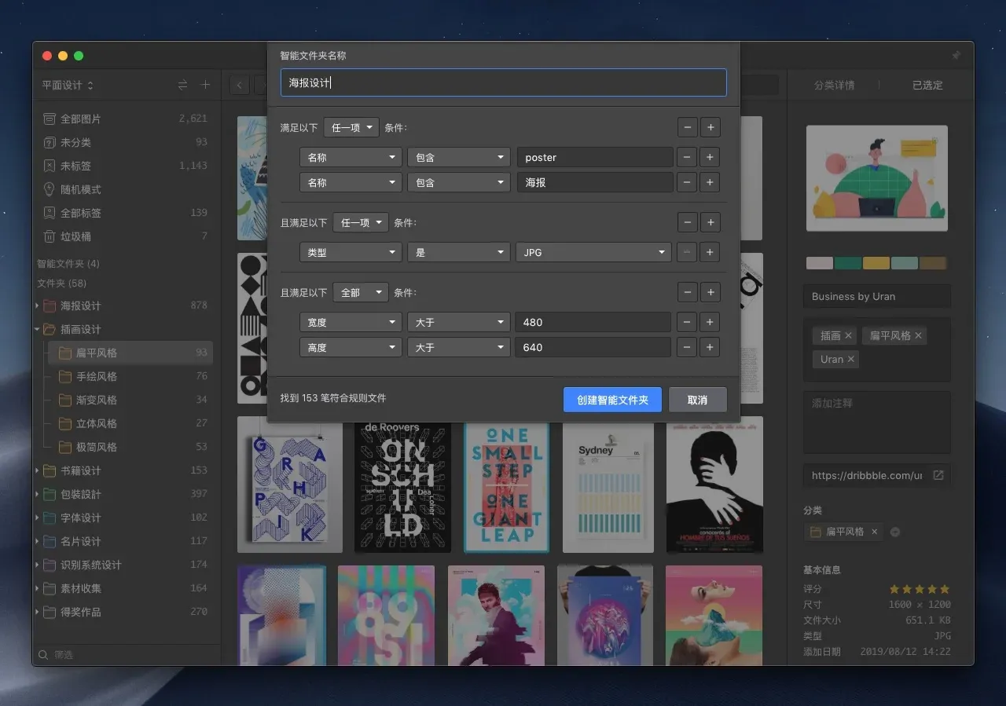This screenshot has height=706, width=1006.
Task: Add condition after the 高度 row
Action: click(710, 347)
